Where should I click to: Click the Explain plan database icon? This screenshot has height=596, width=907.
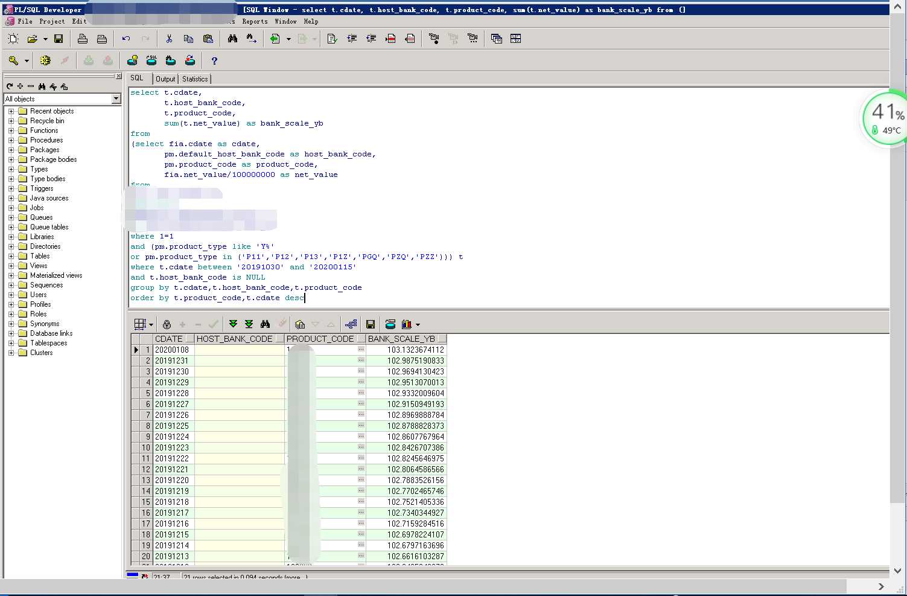coord(132,60)
